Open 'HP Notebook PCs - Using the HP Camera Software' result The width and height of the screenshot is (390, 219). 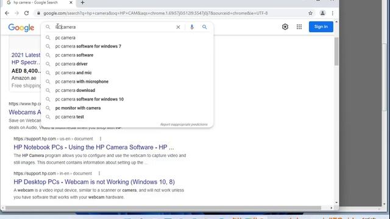tap(94, 147)
